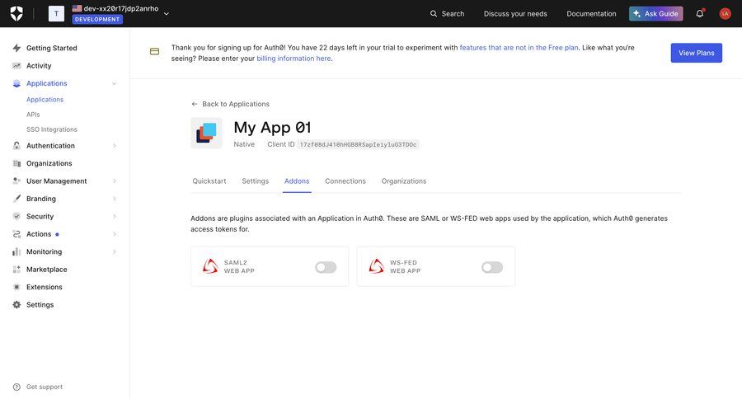Expand the Security section chevron
This screenshot has height=399, width=742.
114,216
